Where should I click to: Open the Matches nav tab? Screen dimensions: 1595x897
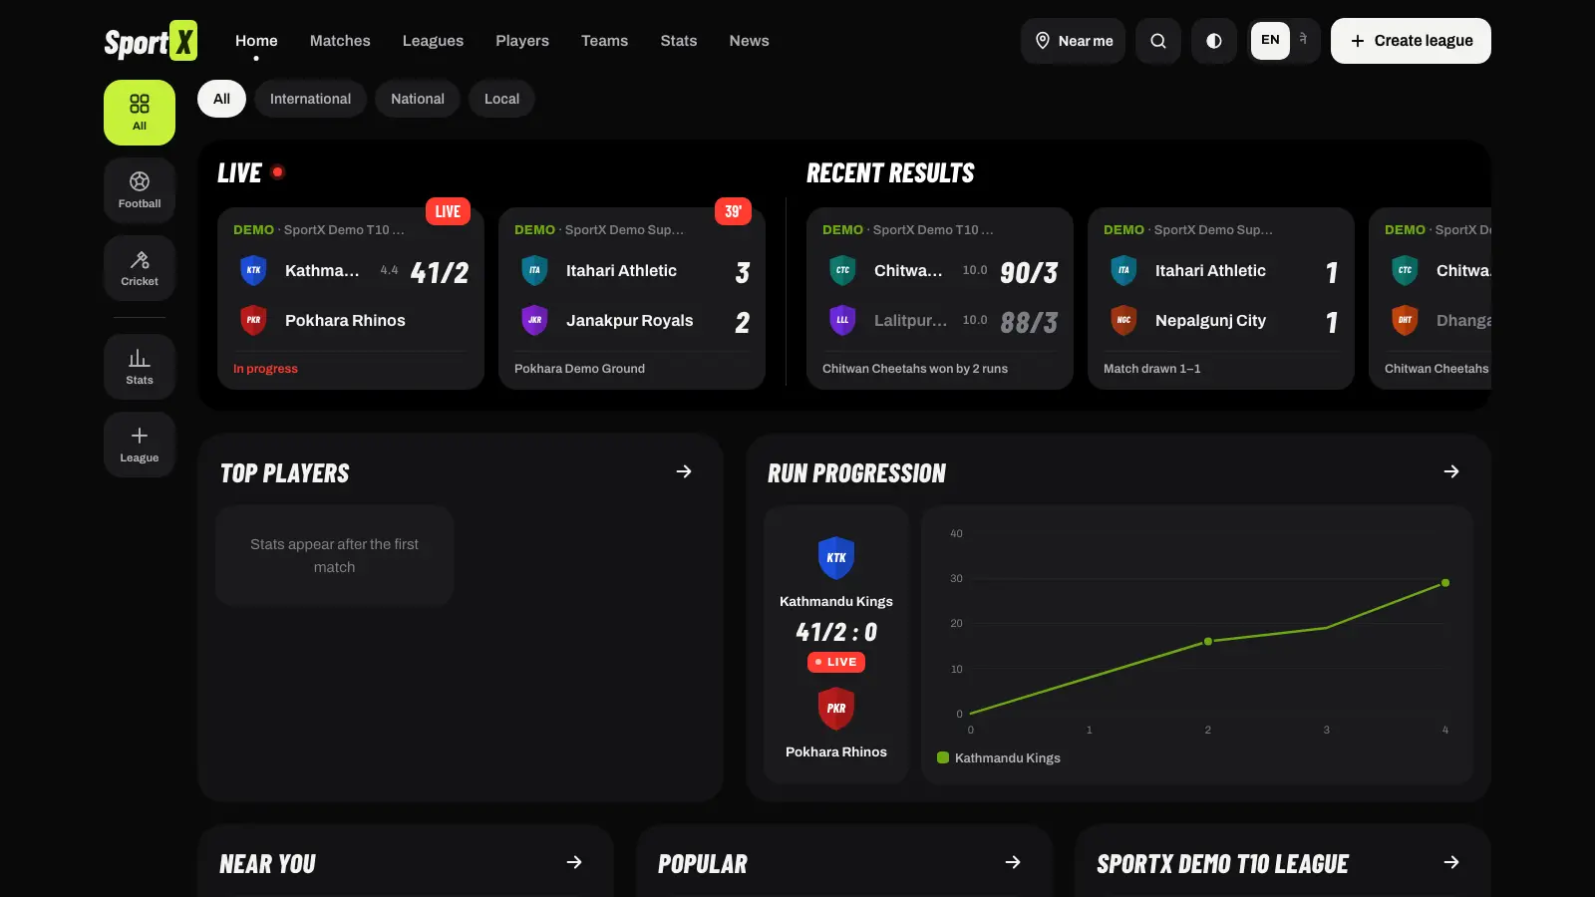[340, 41]
